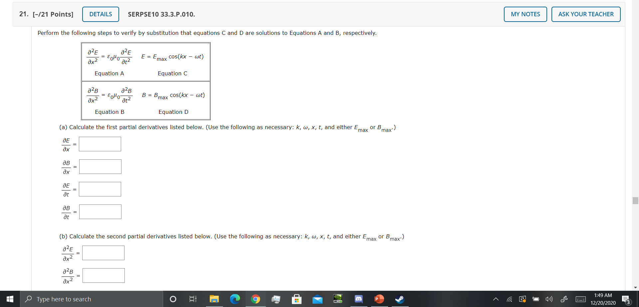Open Action Center showing 3 notifications
The height and width of the screenshot is (307, 639).
click(x=626, y=299)
